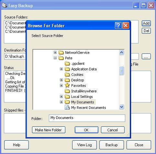156x154 pixels.
Task: Click the D:\Backup\ destination field
Action: (15, 56)
